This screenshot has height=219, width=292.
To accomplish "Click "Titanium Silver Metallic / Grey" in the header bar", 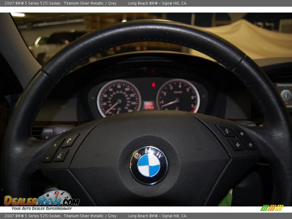I will (x=90, y=3).
